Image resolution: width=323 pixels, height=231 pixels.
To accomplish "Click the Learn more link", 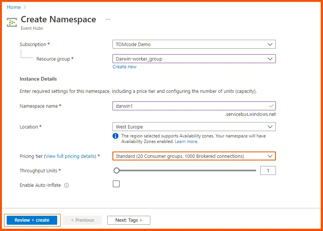I will (186, 141).
